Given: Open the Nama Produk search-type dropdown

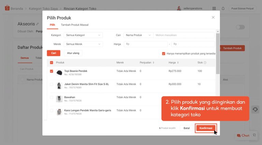Looking at the screenshot, I should click(x=139, y=35).
